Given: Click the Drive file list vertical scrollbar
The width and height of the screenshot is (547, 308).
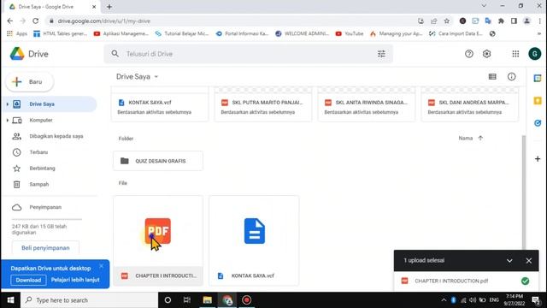Looking at the screenshot, I should pos(523,192).
